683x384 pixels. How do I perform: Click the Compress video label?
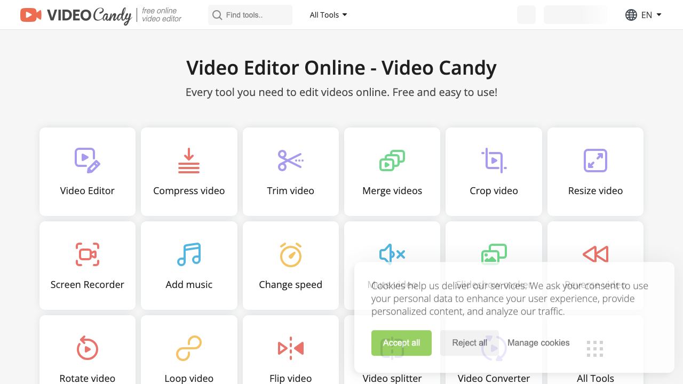click(189, 191)
